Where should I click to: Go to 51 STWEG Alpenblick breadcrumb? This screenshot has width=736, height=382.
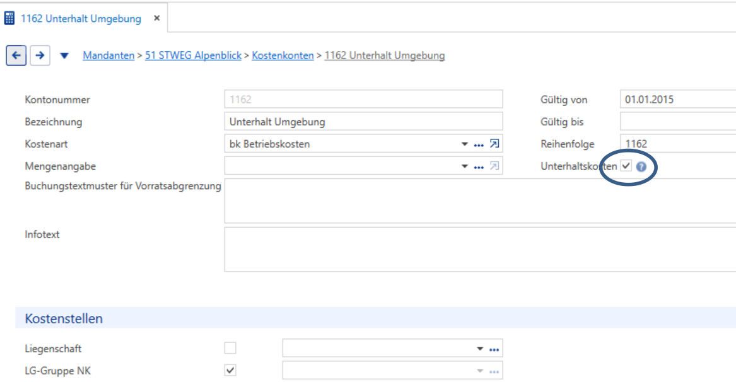pos(193,55)
